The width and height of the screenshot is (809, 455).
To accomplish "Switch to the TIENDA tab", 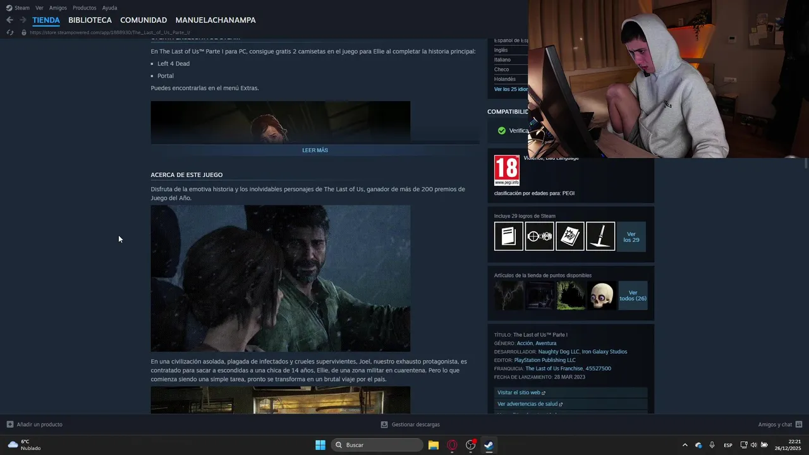I will (46, 20).
